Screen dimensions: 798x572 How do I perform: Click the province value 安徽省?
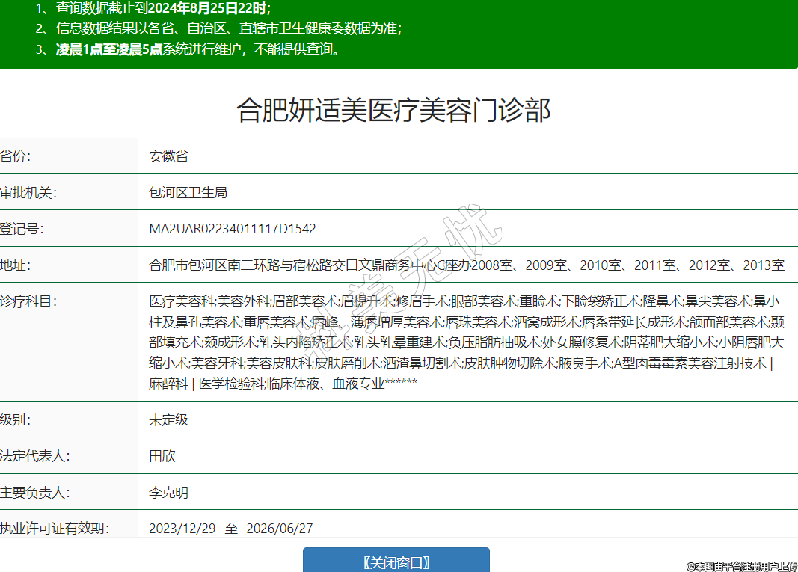click(168, 156)
